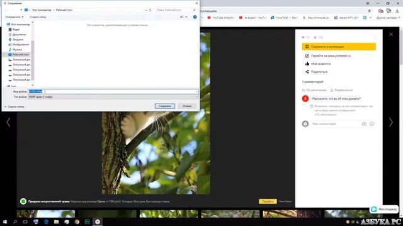Click the Перейти button on the ad

coord(268,202)
